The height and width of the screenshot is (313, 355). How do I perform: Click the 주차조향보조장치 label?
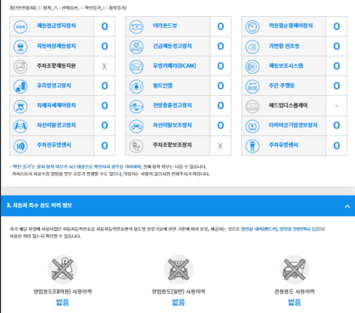172,145
